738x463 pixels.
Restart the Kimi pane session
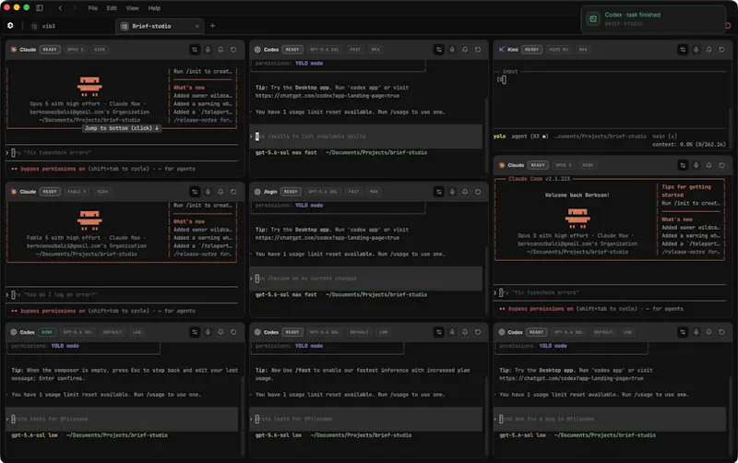(x=721, y=50)
